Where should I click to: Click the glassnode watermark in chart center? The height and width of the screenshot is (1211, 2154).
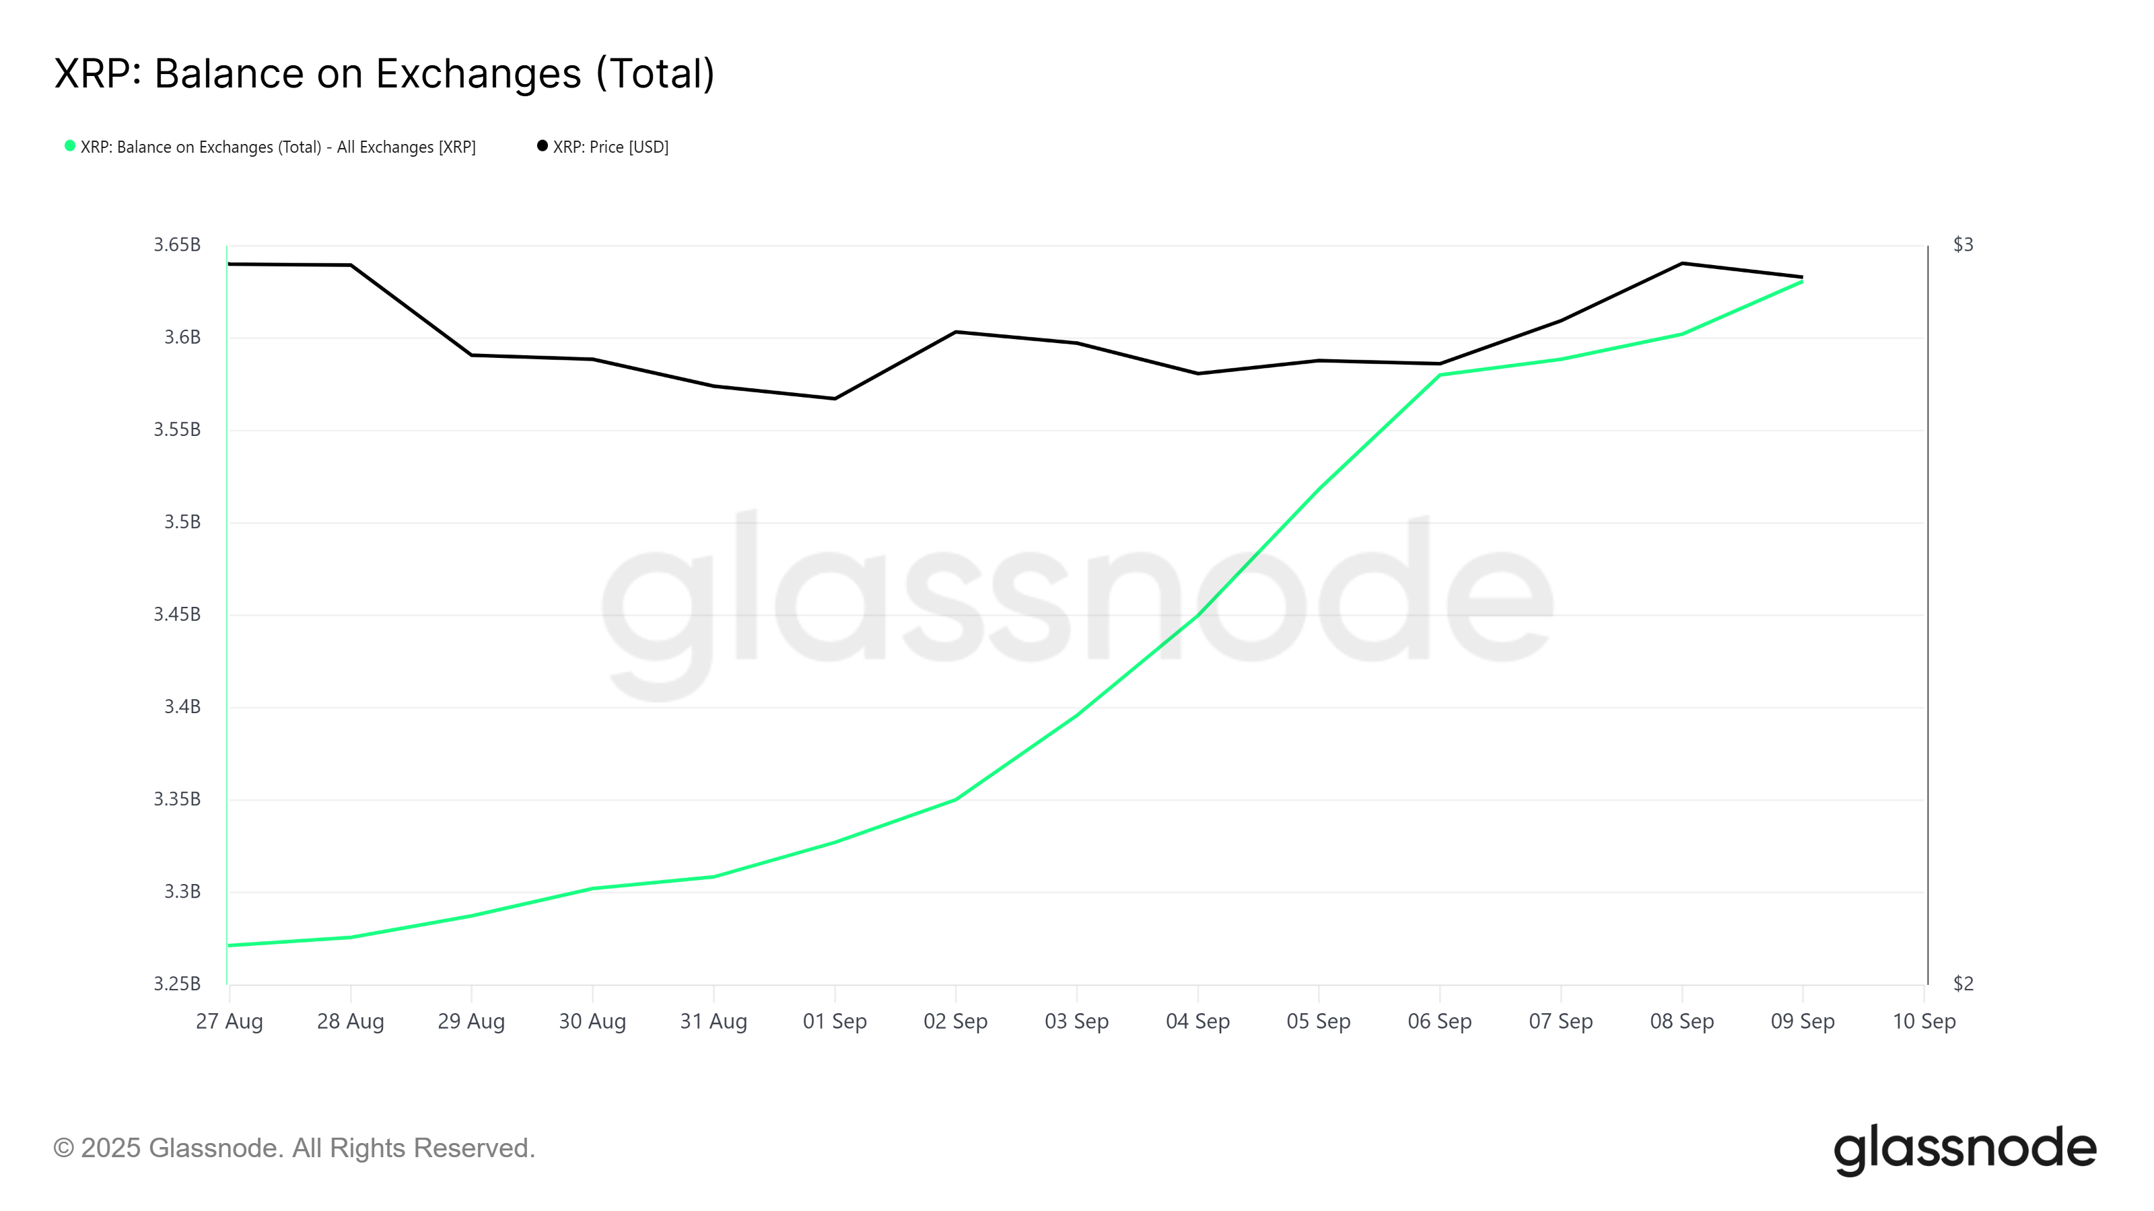(x=1077, y=601)
